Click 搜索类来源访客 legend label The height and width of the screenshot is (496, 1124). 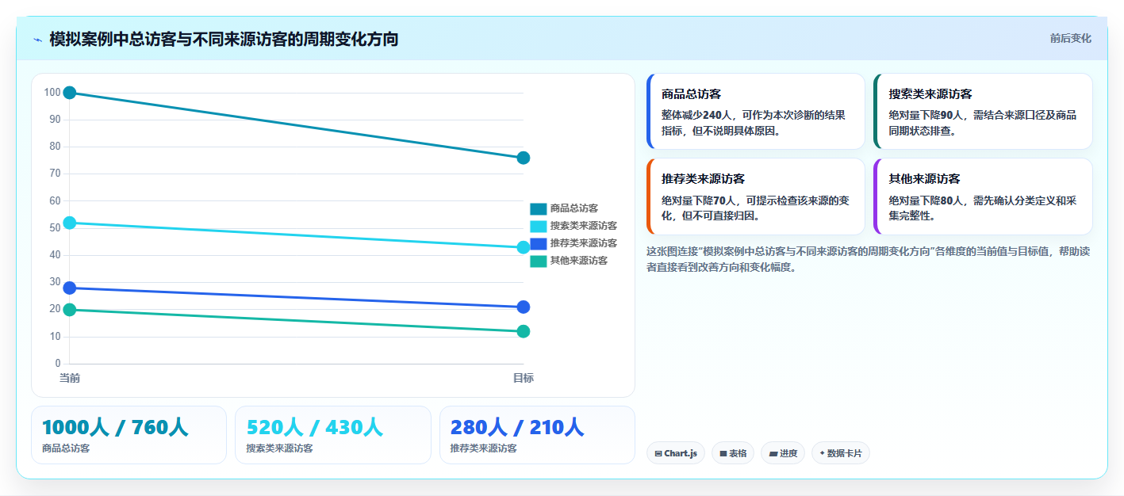[584, 226]
